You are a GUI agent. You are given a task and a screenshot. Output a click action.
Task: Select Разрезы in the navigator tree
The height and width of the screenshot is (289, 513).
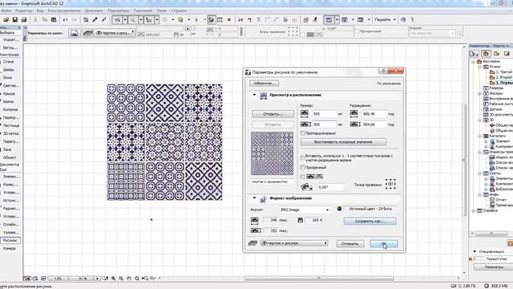pyautogui.click(x=496, y=88)
